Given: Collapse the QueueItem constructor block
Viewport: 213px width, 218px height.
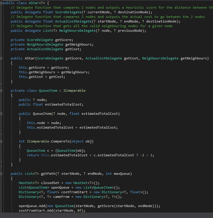Looking at the screenshot, I should pos(1,114).
